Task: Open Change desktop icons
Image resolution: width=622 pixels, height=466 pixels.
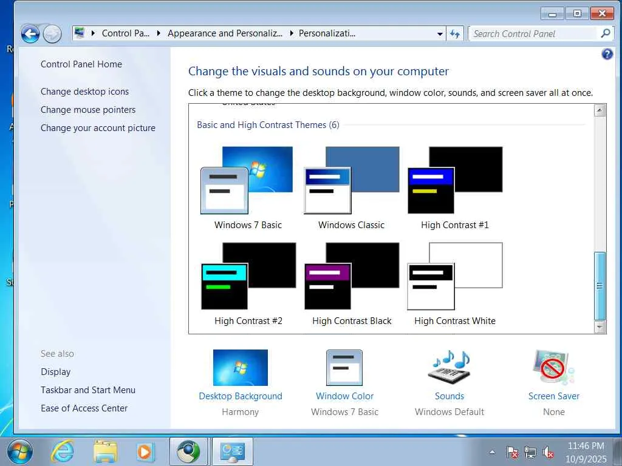Action: click(84, 92)
